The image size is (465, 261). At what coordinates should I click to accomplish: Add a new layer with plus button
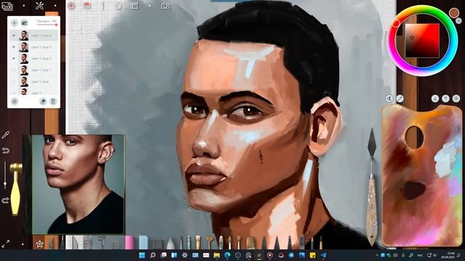point(15,22)
